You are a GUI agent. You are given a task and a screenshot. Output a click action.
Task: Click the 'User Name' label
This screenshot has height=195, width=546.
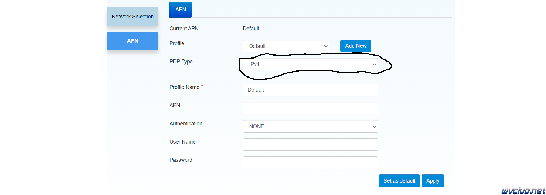click(182, 142)
